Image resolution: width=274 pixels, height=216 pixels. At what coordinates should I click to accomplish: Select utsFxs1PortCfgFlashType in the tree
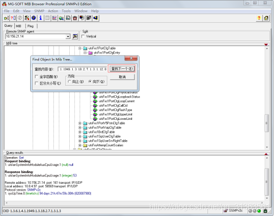[115, 110]
